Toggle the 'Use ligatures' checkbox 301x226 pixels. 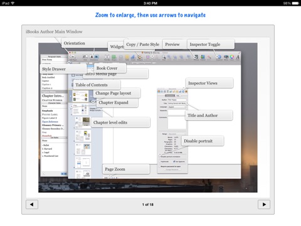coord(174,161)
